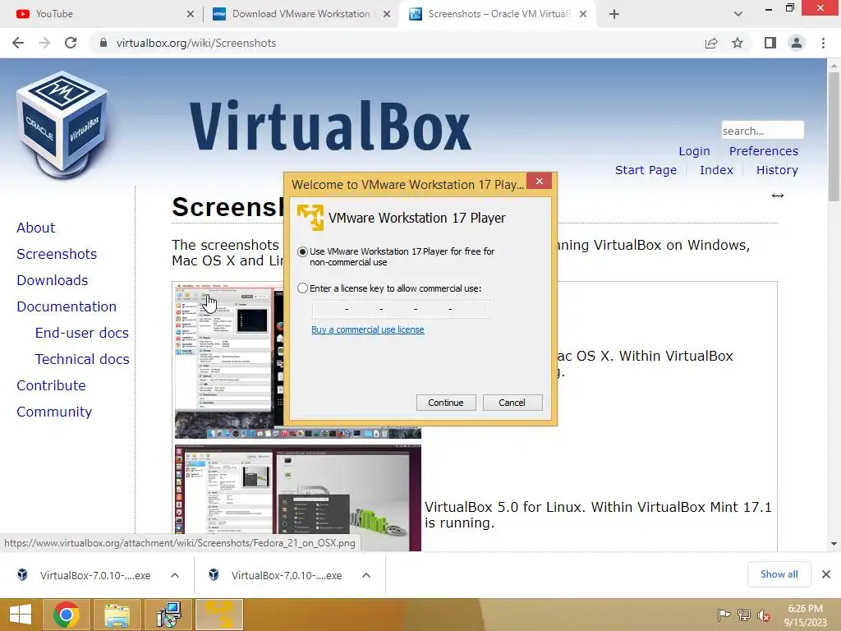Open Screenshots in sidebar

[57, 254]
